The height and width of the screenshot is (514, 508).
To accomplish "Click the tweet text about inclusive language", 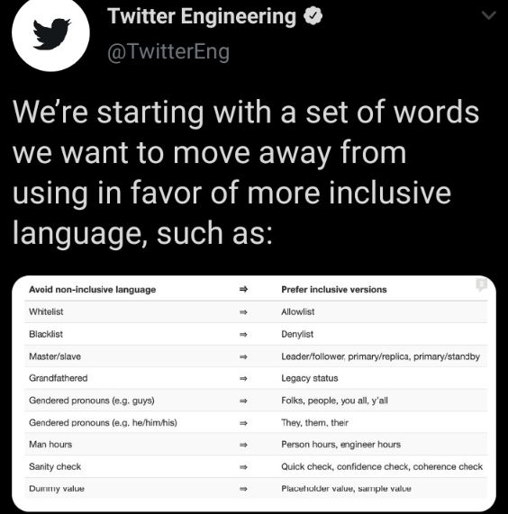I will click(246, 172).
